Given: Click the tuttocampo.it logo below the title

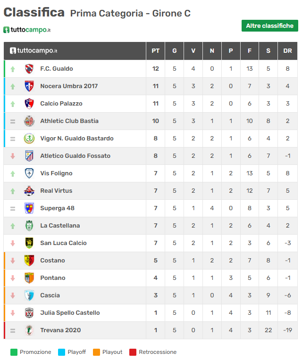Looking at the screenshot, I should click(27, 30).
